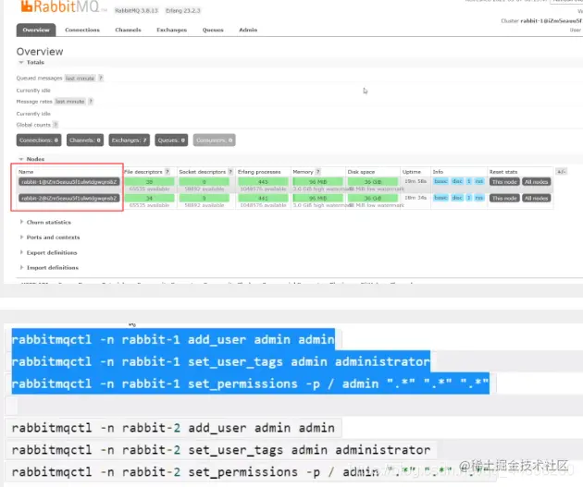
Task: Open help for File descriptors column
Action: coord(167,172)
